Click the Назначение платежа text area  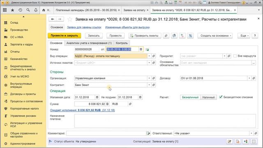[165, 121]
